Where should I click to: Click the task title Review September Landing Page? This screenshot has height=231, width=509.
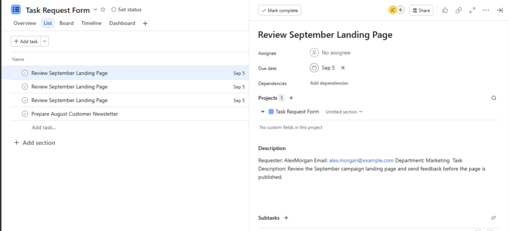325,35
